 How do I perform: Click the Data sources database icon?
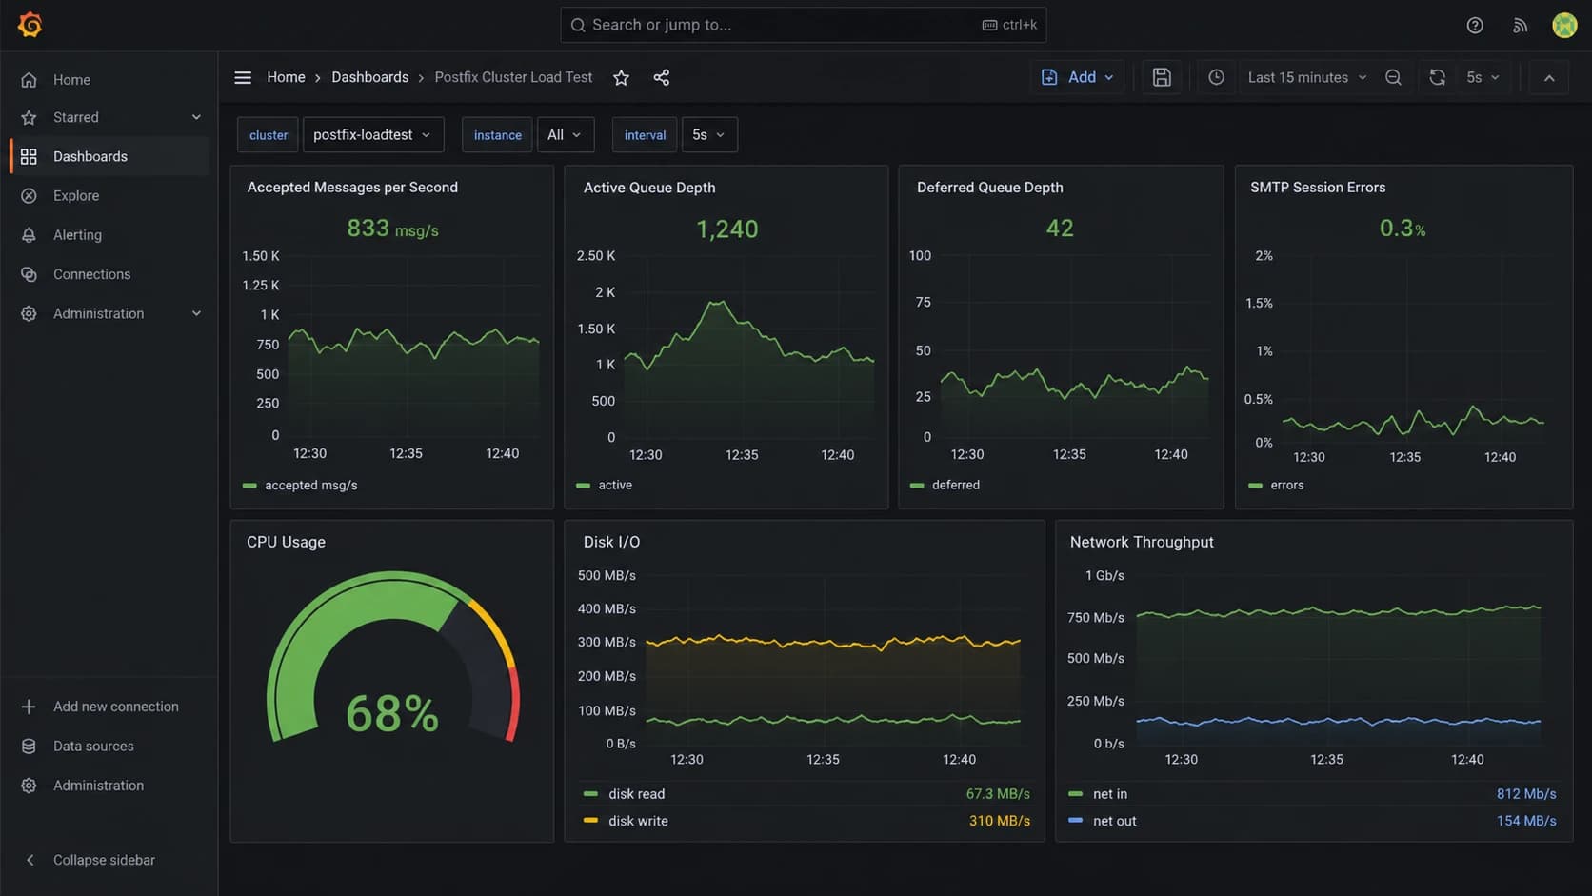pyautogui.click(x=29, y=746)
